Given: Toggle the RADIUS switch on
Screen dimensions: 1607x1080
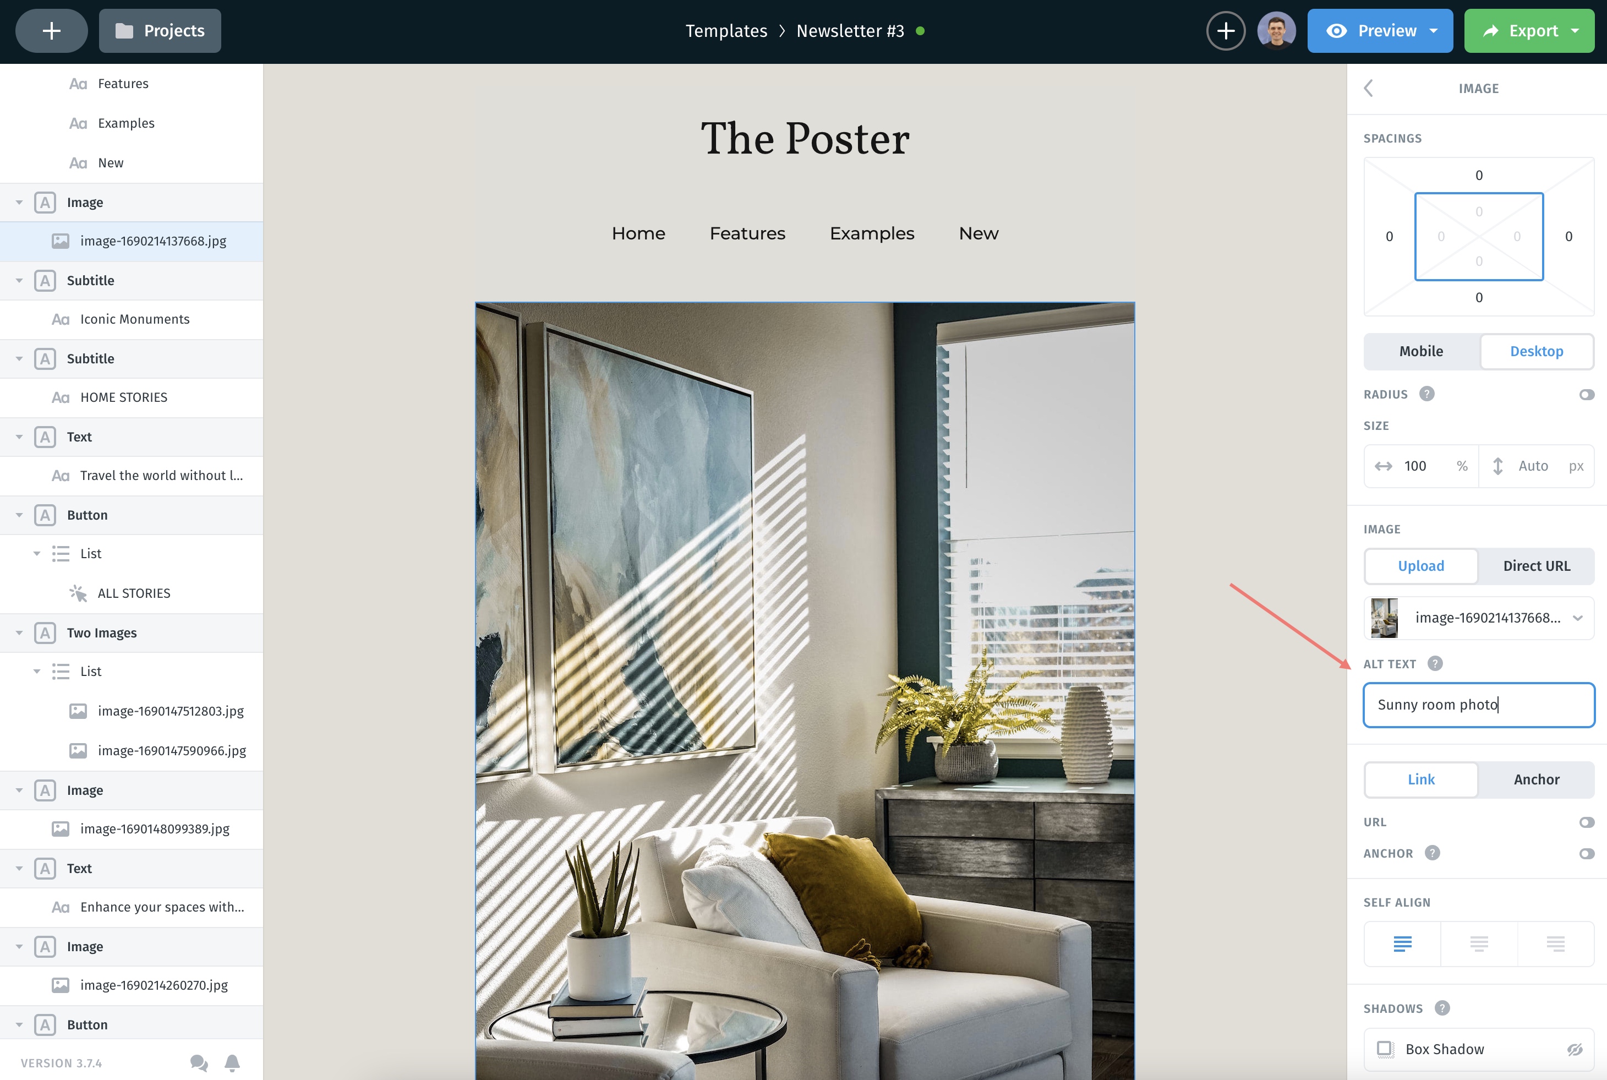Looking at the screenshot, I should (1587, 394).
